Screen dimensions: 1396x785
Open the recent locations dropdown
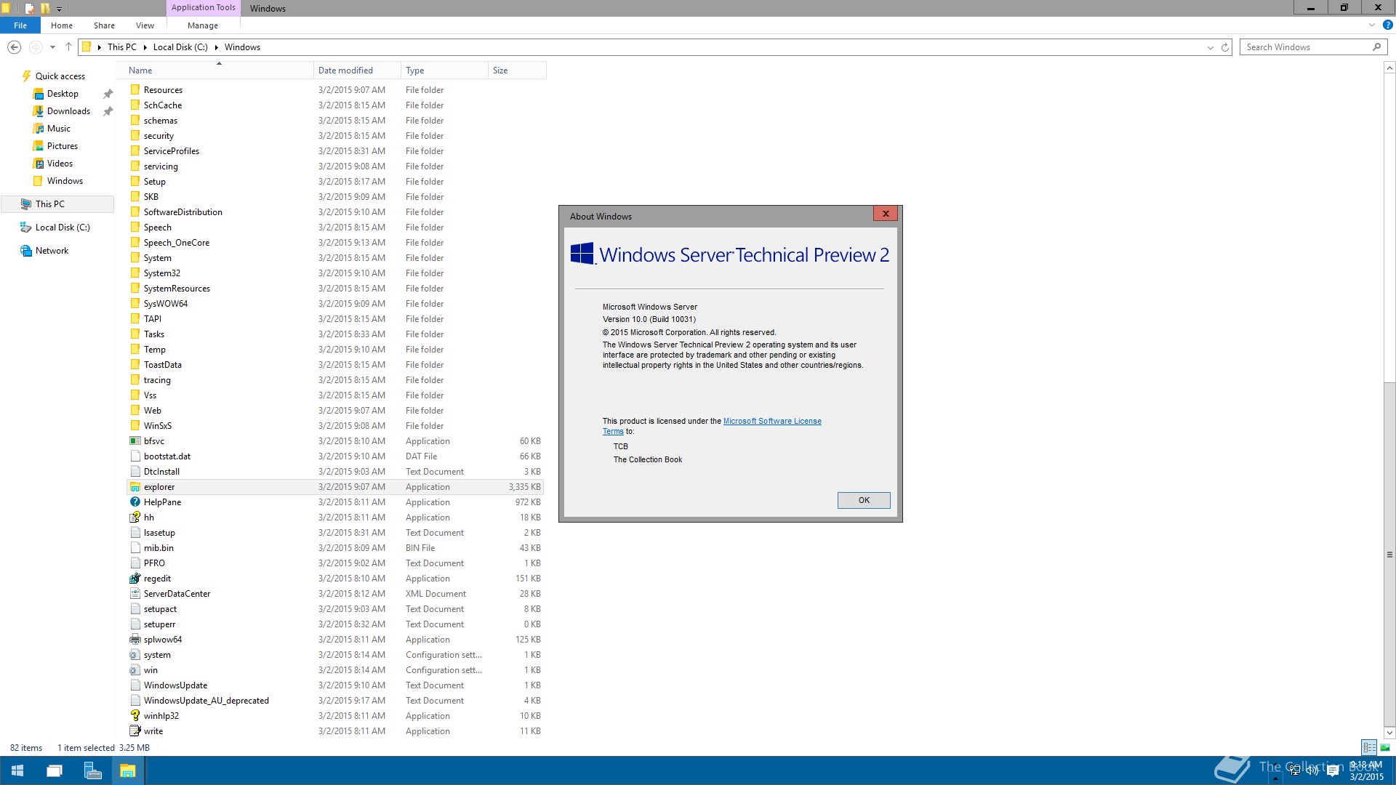[x=52, y=47]
